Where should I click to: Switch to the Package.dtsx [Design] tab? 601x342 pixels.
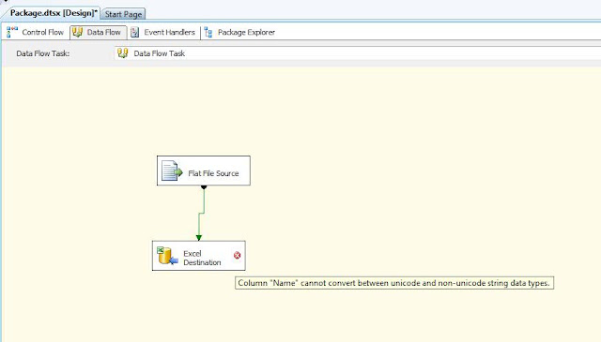click(x=53, y=13)
